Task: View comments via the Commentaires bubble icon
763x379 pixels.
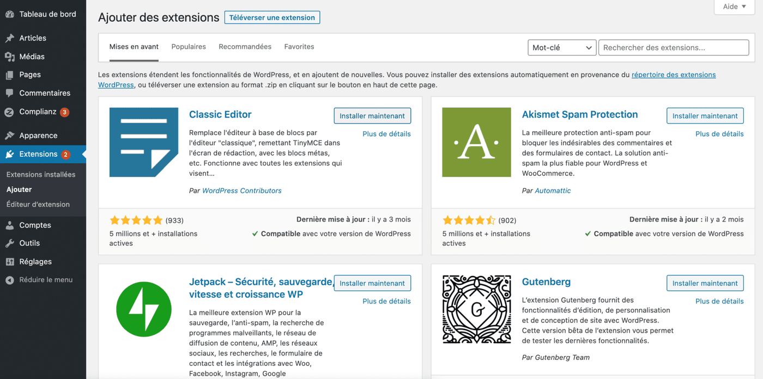Action: pos(9,93)
